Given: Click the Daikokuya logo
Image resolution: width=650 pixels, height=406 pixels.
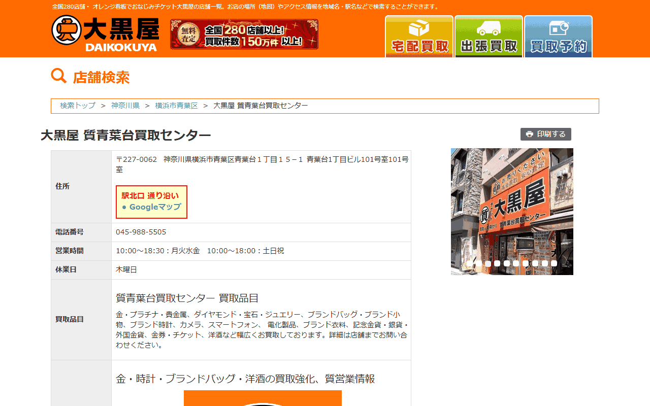Looking at the screenshot, I should click(x=105, y=33).
